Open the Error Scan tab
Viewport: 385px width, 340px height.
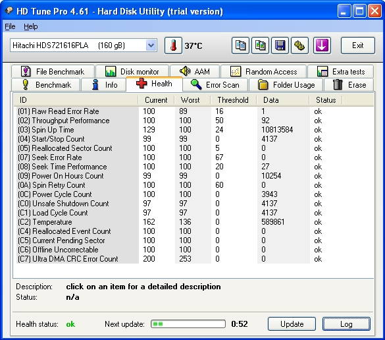click(215, 85)
